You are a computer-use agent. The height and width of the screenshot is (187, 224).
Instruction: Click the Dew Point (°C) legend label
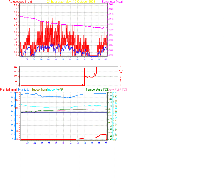coord(117,90)
